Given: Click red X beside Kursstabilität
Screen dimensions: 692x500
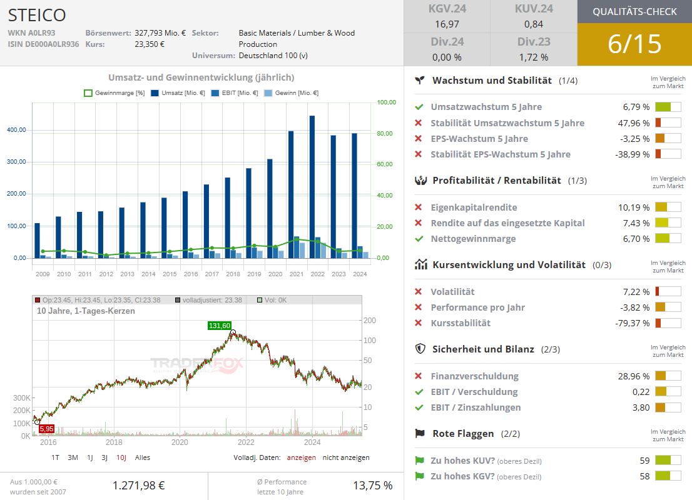Looking at the screenshot, I should coord(419,322).
